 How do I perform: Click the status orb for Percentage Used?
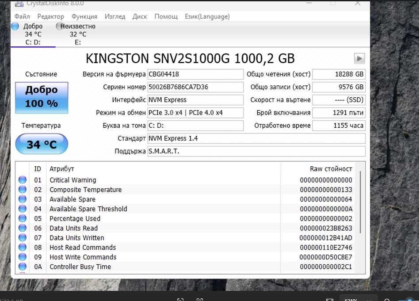pos(23,218)
